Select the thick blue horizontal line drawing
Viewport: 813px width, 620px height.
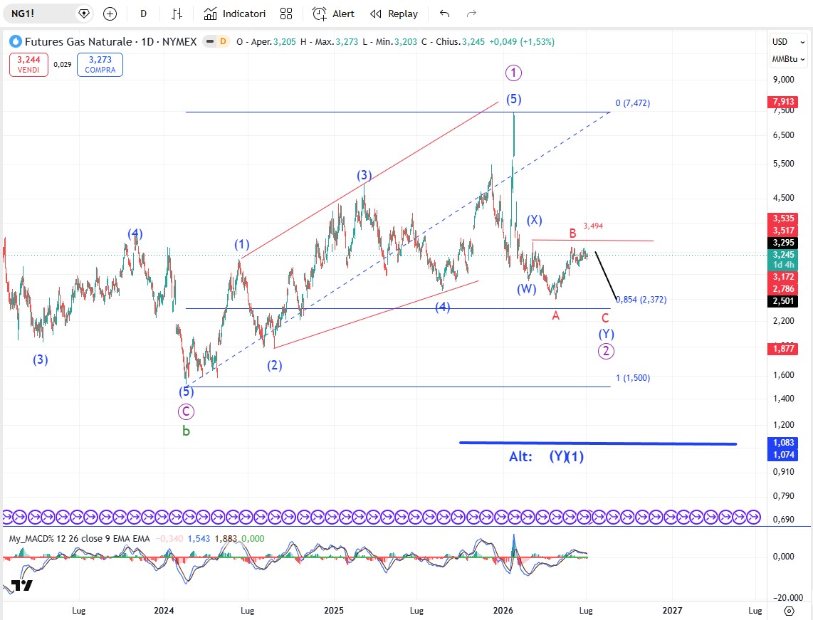598,443
